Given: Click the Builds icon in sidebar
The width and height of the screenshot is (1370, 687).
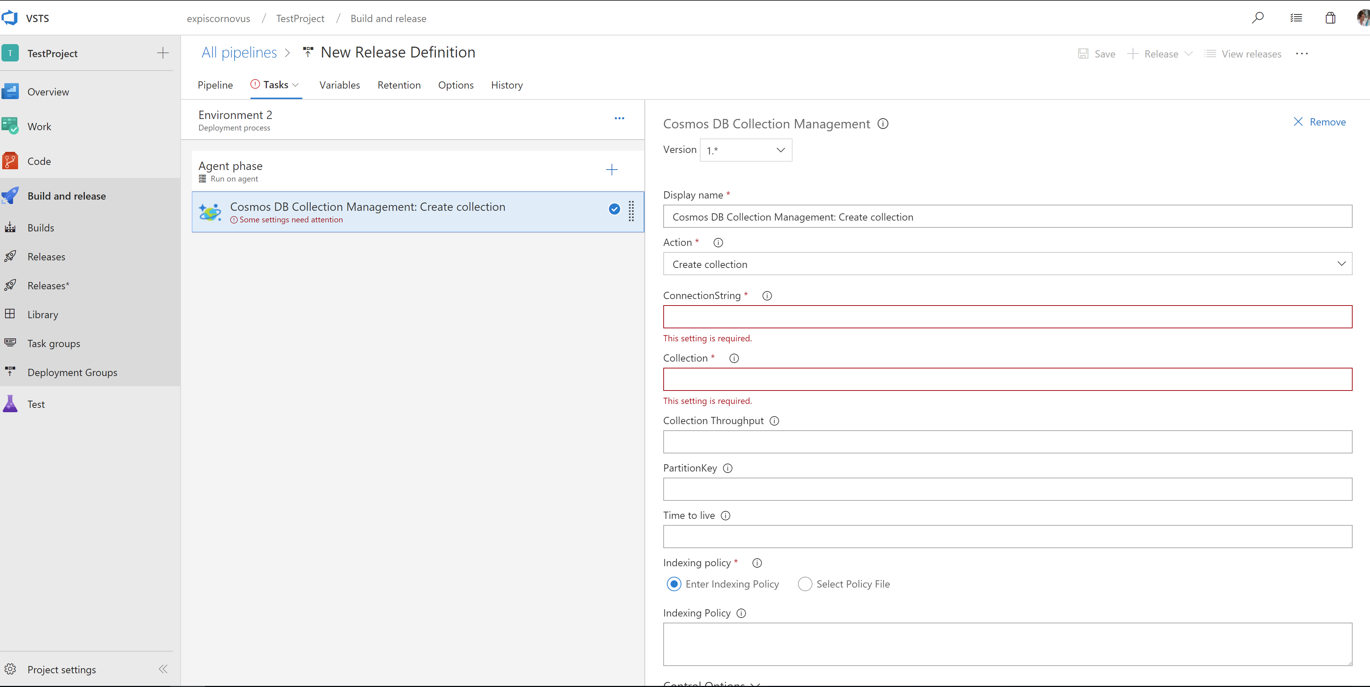Looking at the screenshot, I should tap(10, 227).
